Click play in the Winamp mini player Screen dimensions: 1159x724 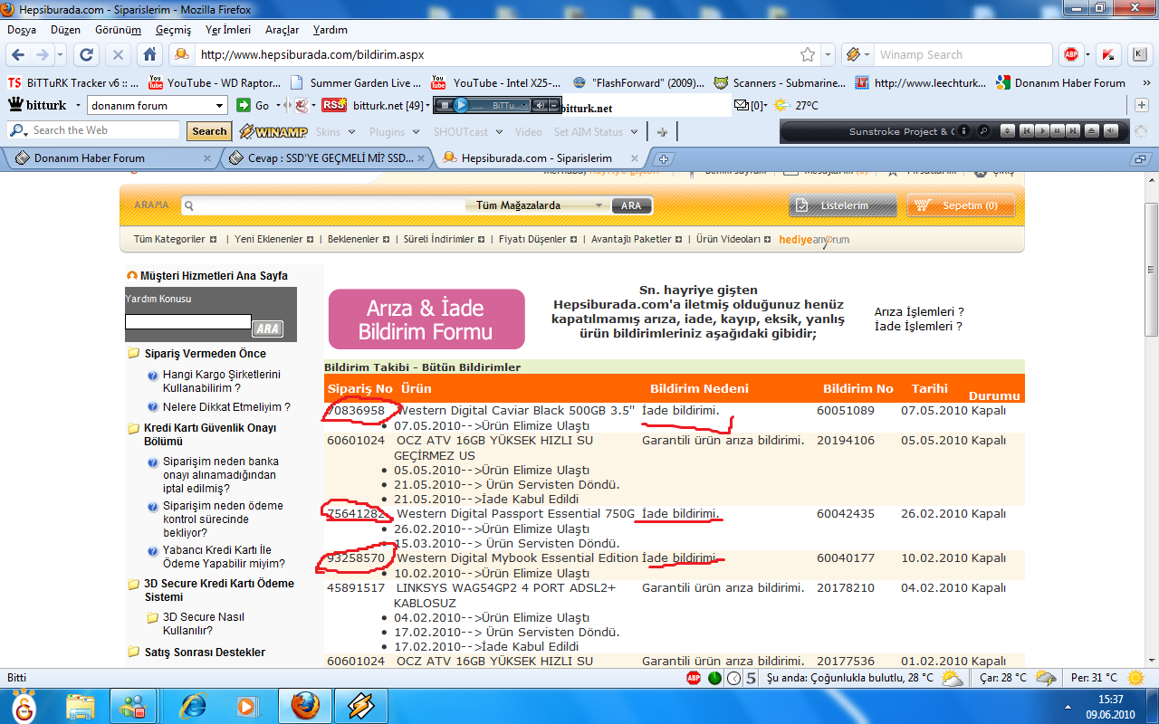tap(1042, 131)
